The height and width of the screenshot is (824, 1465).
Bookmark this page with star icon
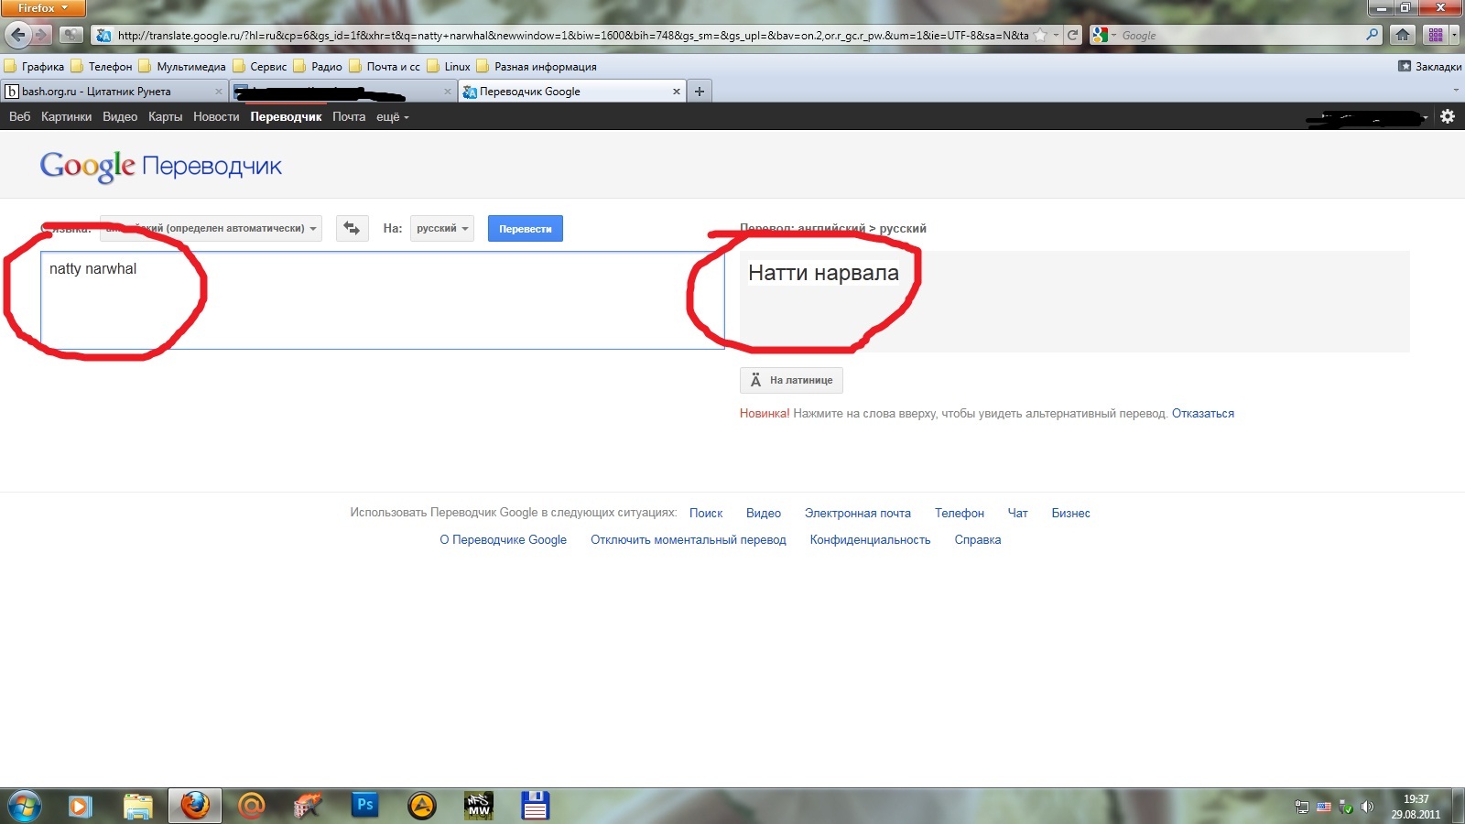click(x=1040, y=35)
